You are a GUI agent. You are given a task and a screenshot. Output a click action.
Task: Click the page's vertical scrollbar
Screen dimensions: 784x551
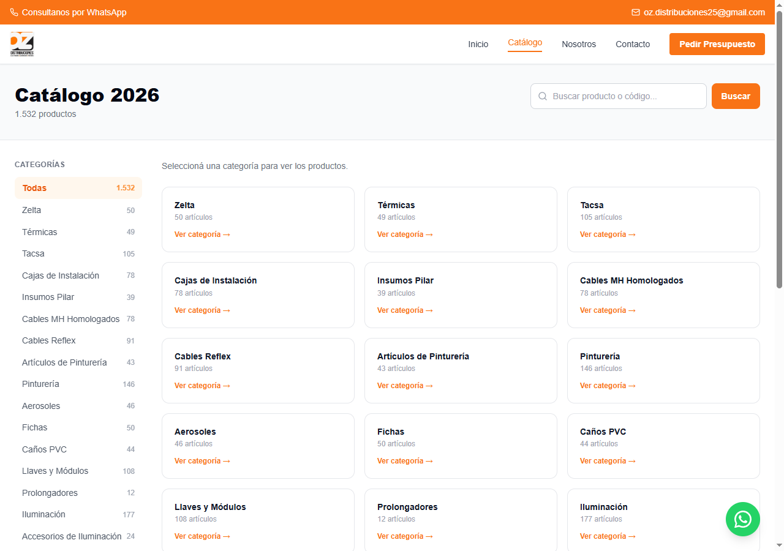779,149
